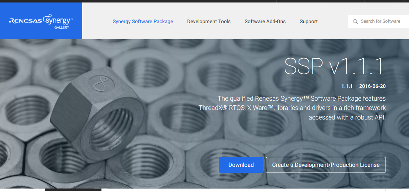Open the Support menu item

308,21
